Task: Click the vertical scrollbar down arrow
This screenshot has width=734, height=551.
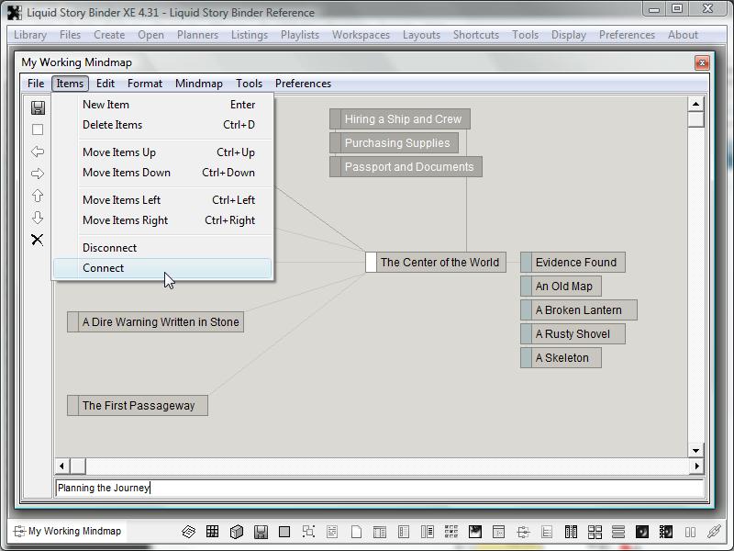Action: [696, 450]
